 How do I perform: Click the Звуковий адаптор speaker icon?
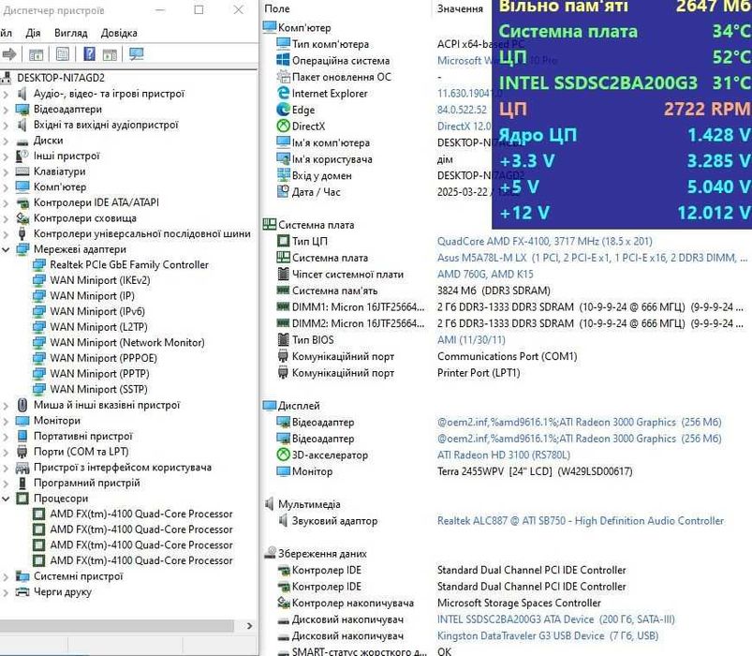tap(284, 520)
